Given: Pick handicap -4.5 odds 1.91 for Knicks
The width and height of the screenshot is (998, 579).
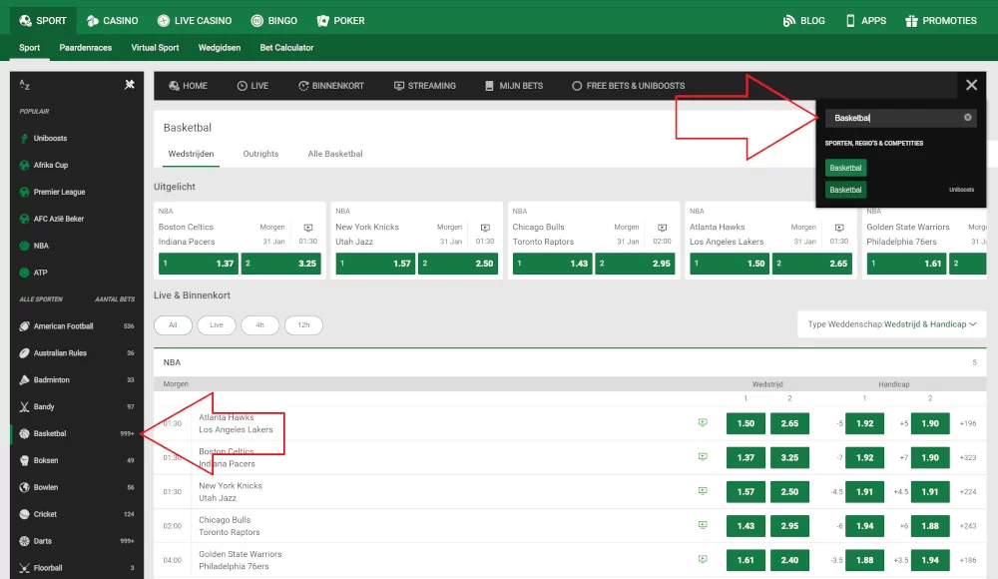Looking at the screenshot, I should click(x=864, y=492).
